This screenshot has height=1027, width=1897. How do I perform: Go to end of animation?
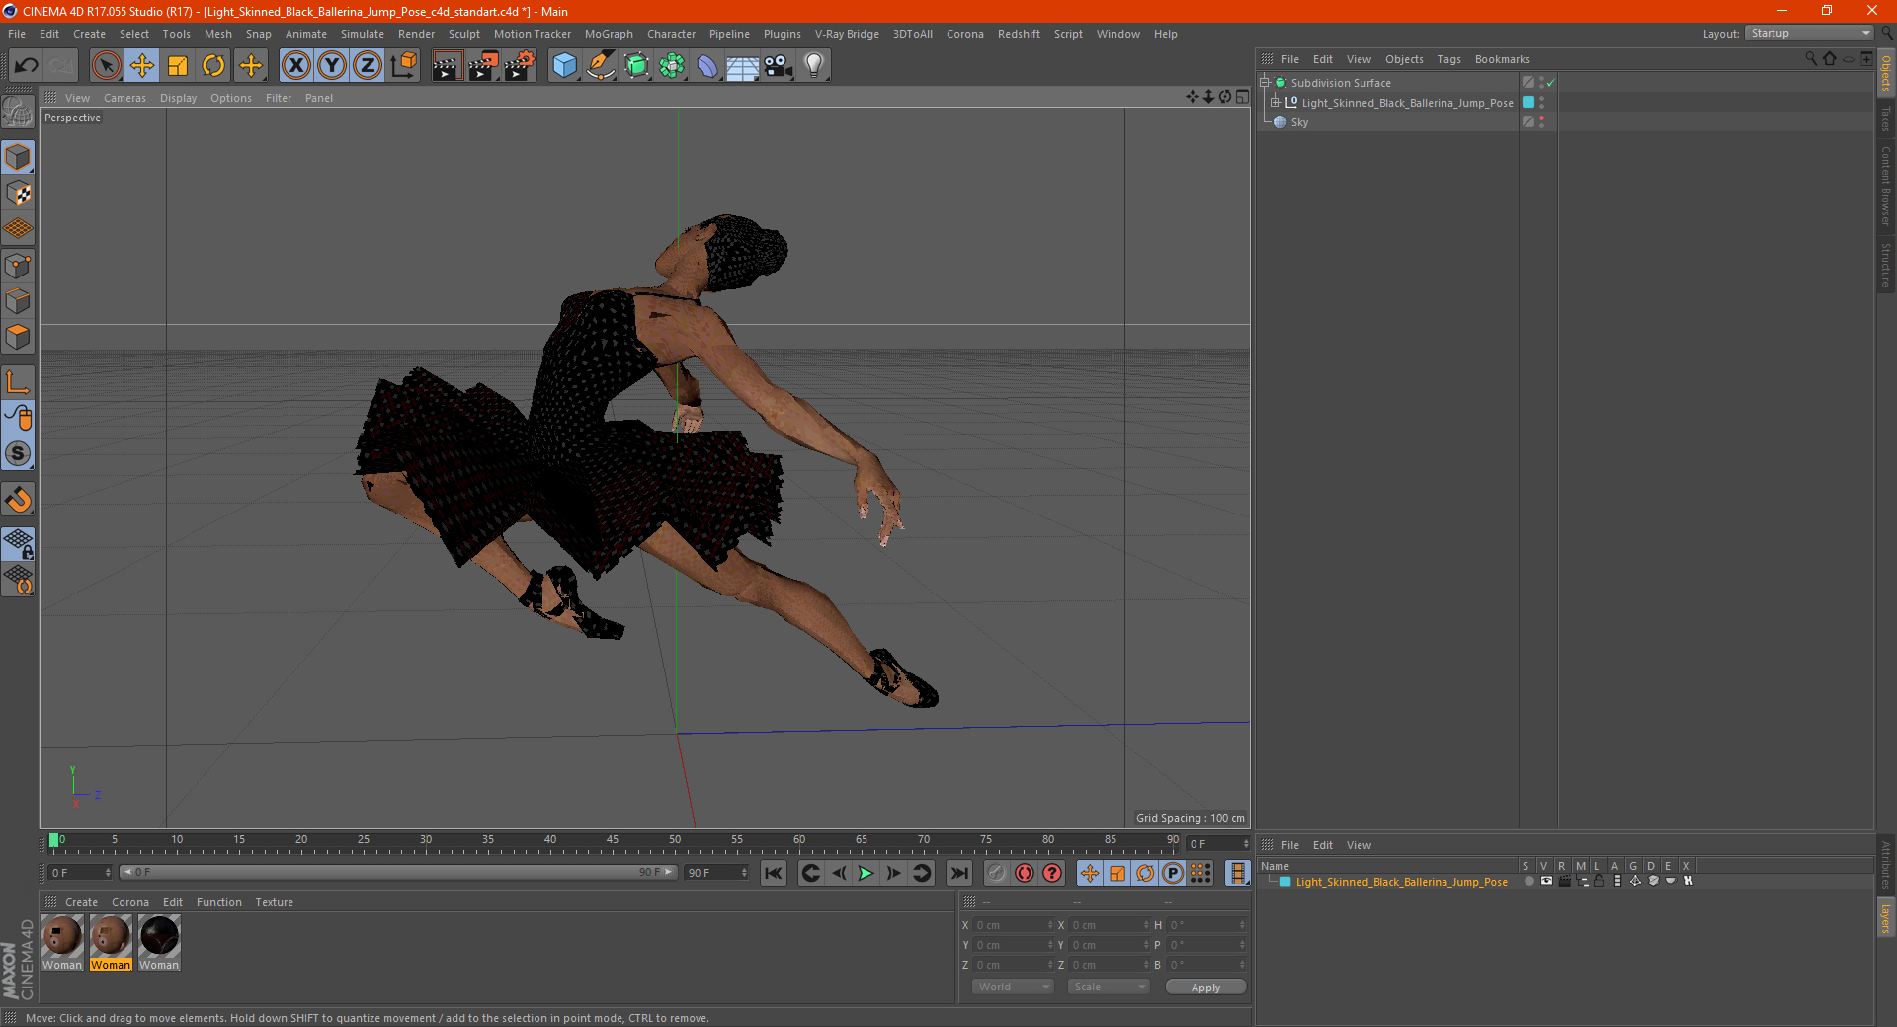click(958, 873)
